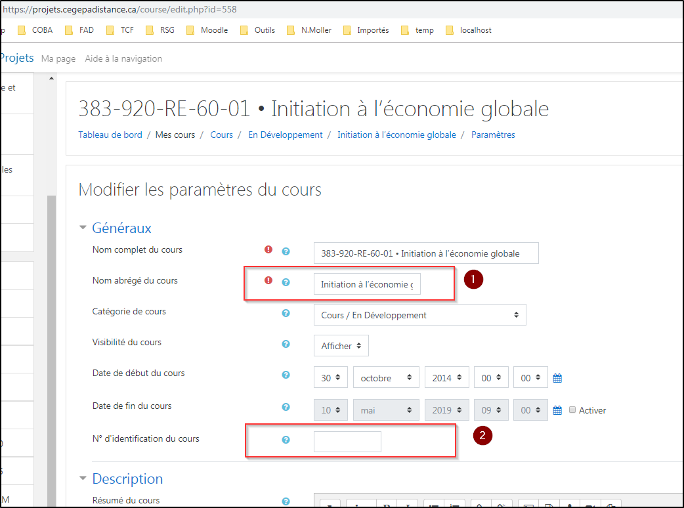
Task: Go to Tableau de bord breadcrumb link
Action: pos(110,135)
